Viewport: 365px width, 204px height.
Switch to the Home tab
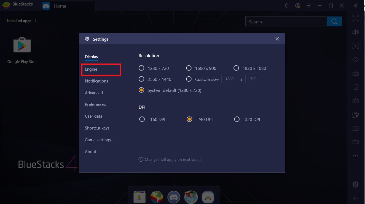(x=68, y=6)
